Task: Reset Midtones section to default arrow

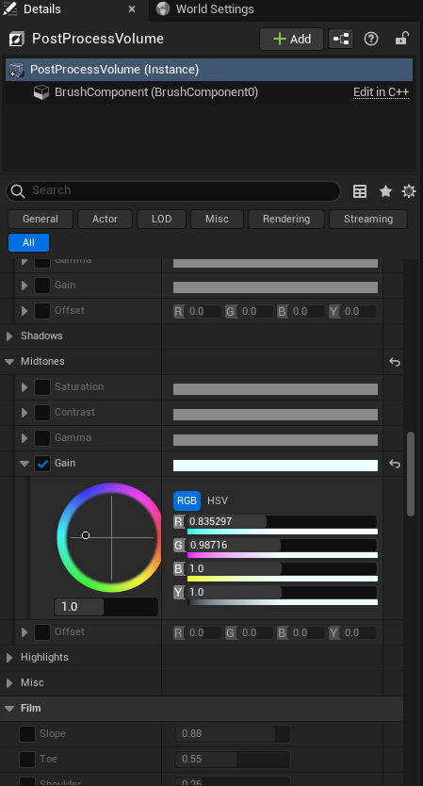Action: click(395, 362)
